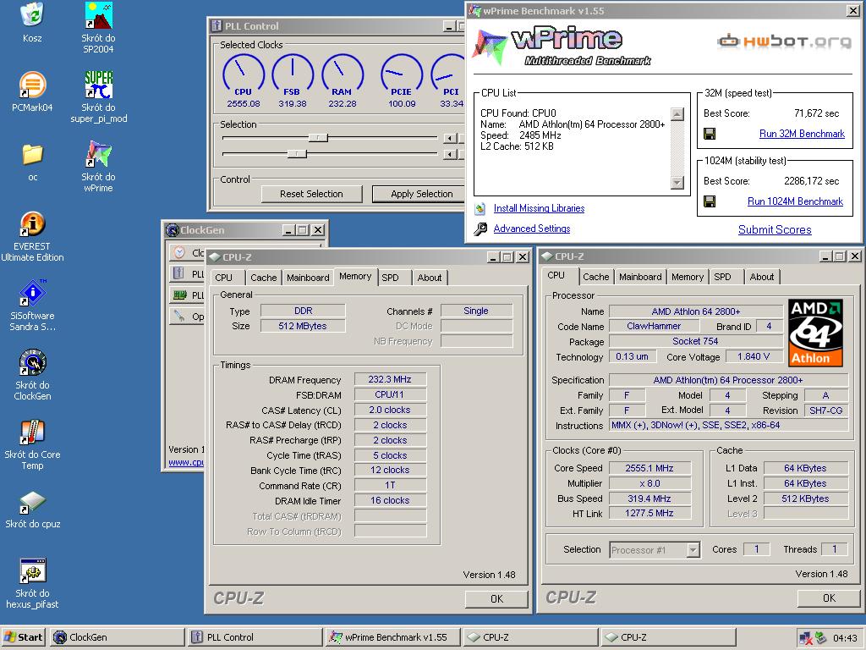
Task: Click the PLL Setup icon in ClockGen
Action: tap(179, 273)
